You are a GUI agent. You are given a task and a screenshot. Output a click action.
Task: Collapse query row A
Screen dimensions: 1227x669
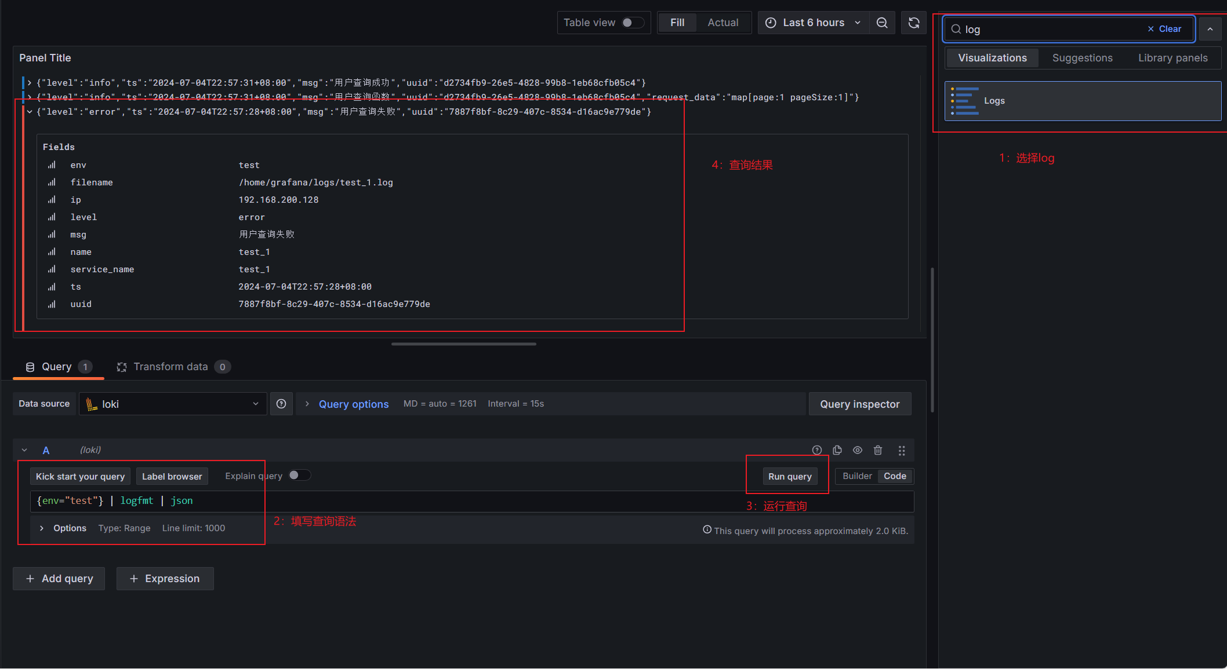[24, 450]
